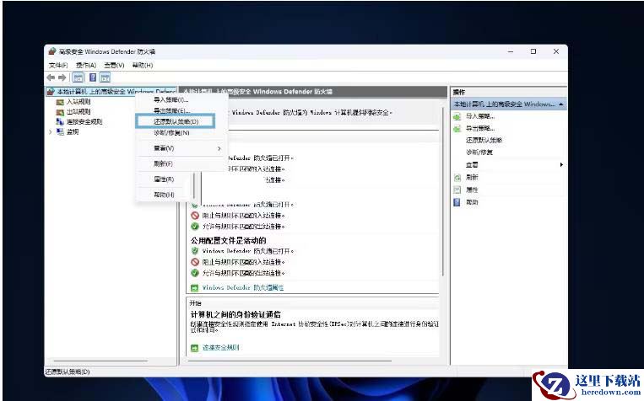Toggle the console tree pane toolbar icon
Viewport: 644px width, 401px height.
[78, 78]
